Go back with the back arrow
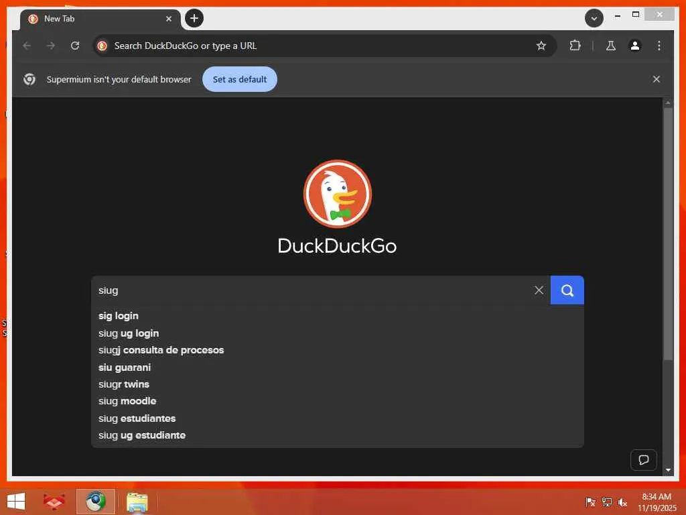The width and height of the screenshot is (686, 515). (x=27, y=46)
